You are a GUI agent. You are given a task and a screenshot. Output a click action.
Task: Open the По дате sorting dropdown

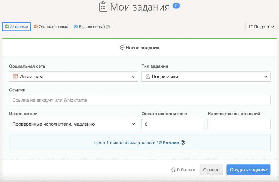261,27
